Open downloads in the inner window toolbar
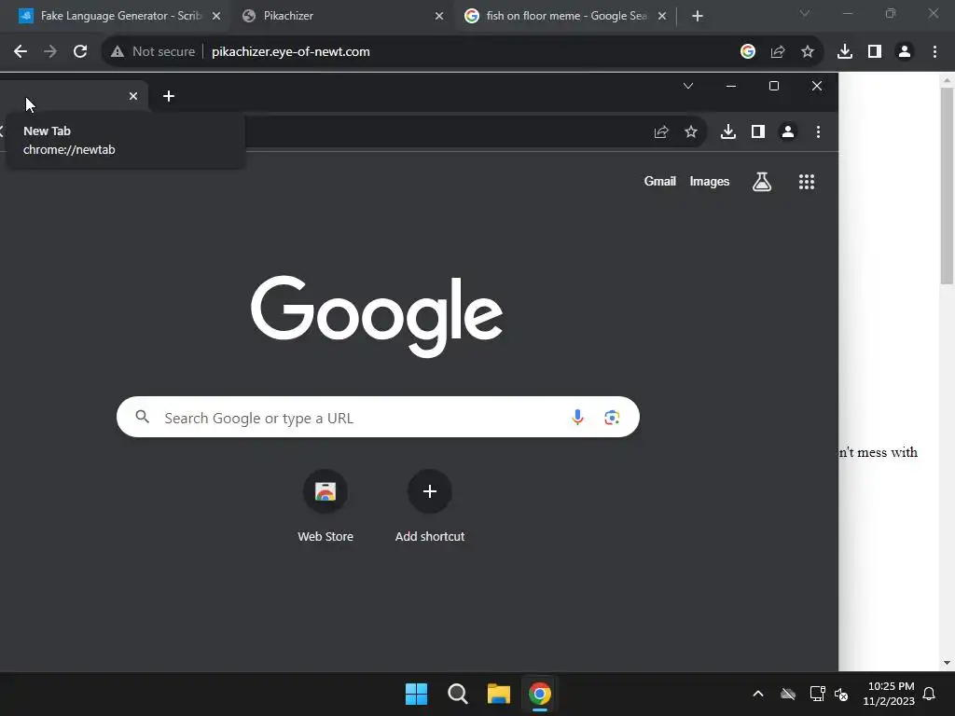The width and height of the screenshot is (955, 716). pyautogui.click(x=727, y=131)
